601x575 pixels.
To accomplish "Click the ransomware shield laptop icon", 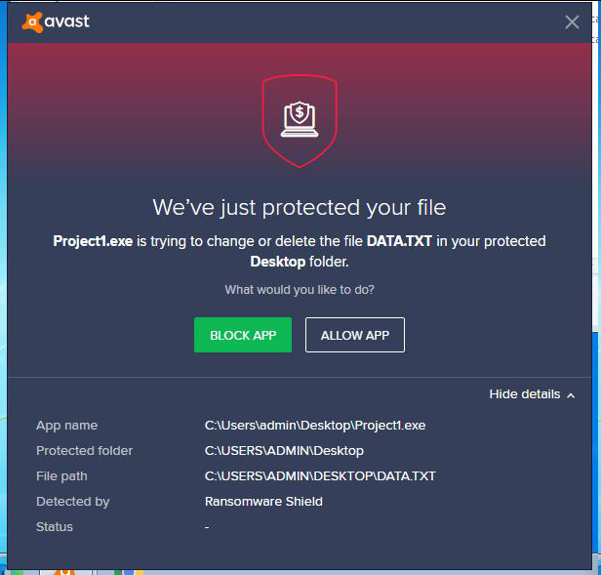I will click(300, 117).
